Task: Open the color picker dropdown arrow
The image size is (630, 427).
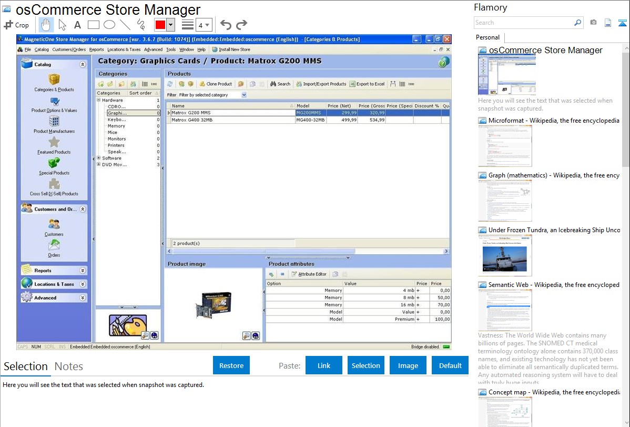Action: tap(171, 25)
